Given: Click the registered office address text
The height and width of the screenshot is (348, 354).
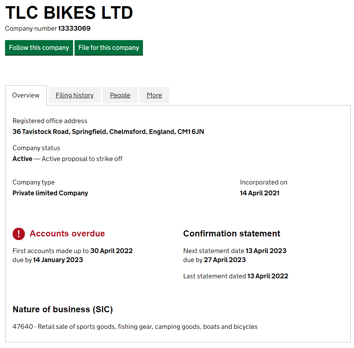Looking at the screenshot, I should click(108, 131).
